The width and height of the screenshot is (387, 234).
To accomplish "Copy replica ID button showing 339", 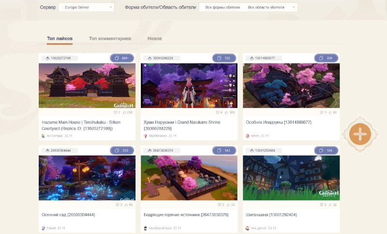I will click(x=326, y=58).
